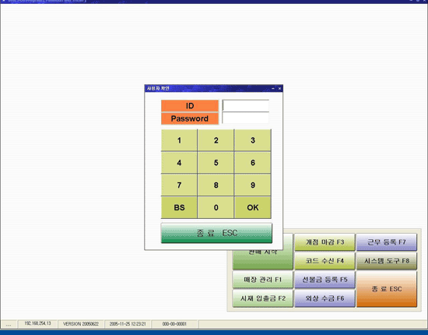The height and width of the screenshot is (335, 428).
Task: Click orange 종료 ESC exit button
Action: (387, 289)
